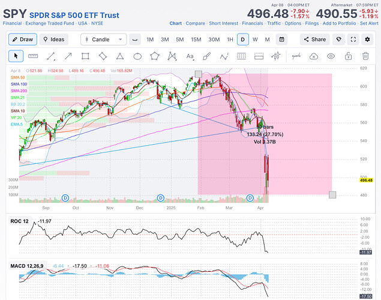Image resolution: width=381 pixels, height=300 pixels.
Task: Switch to 3M timeframe
Action: [x=165, y=40]
